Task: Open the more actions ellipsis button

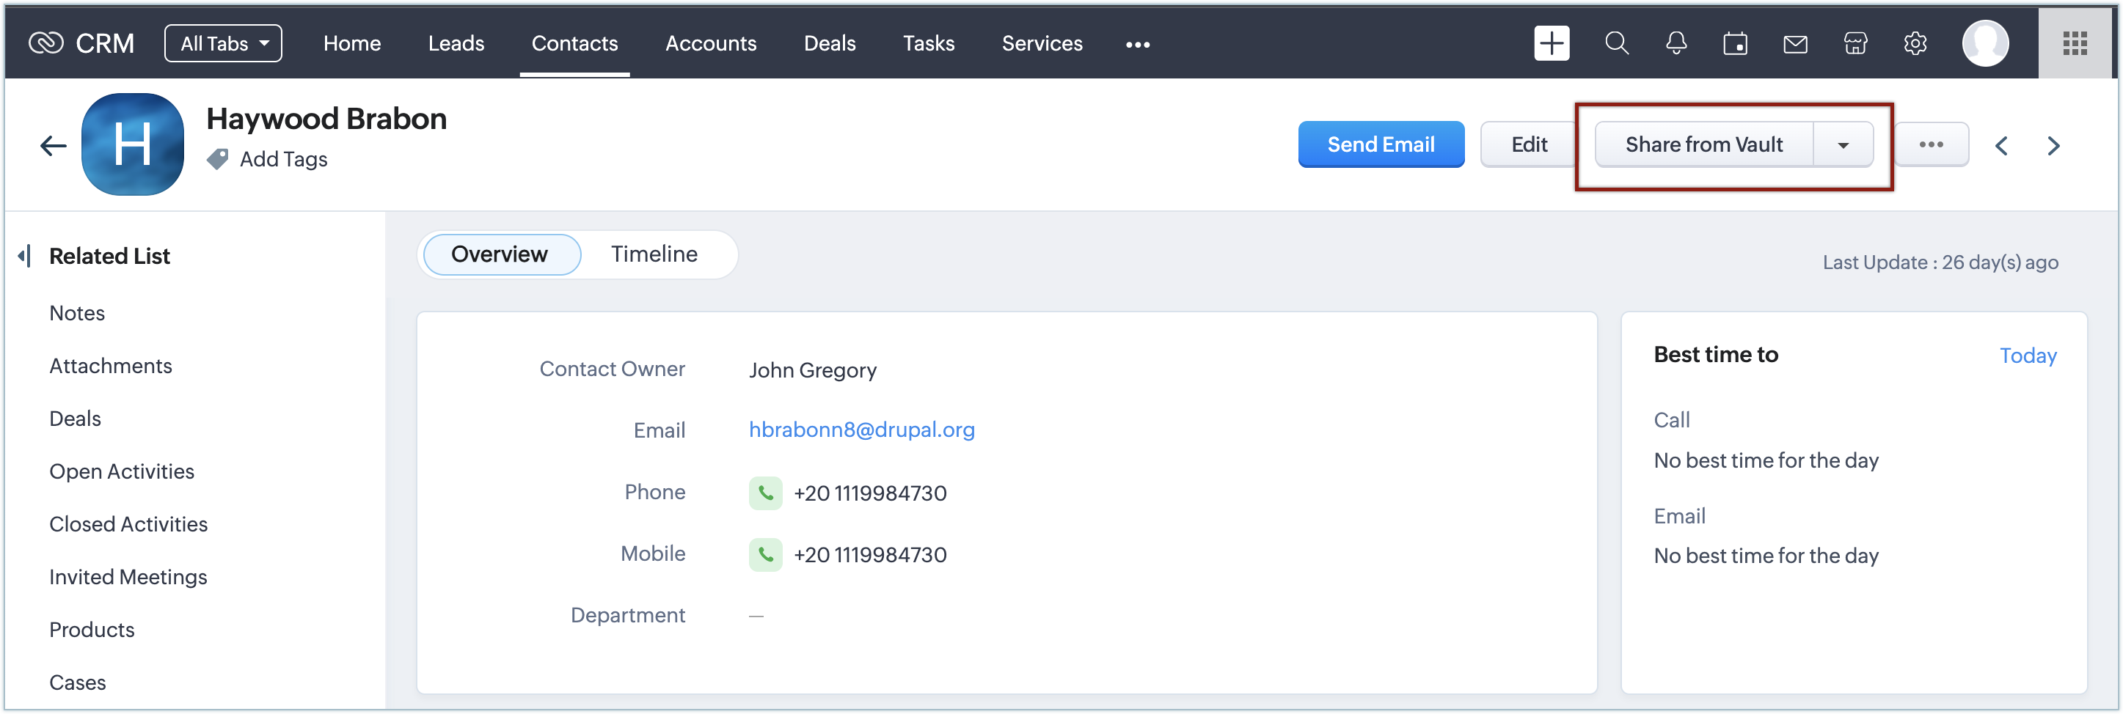Action: (1931, 144)
